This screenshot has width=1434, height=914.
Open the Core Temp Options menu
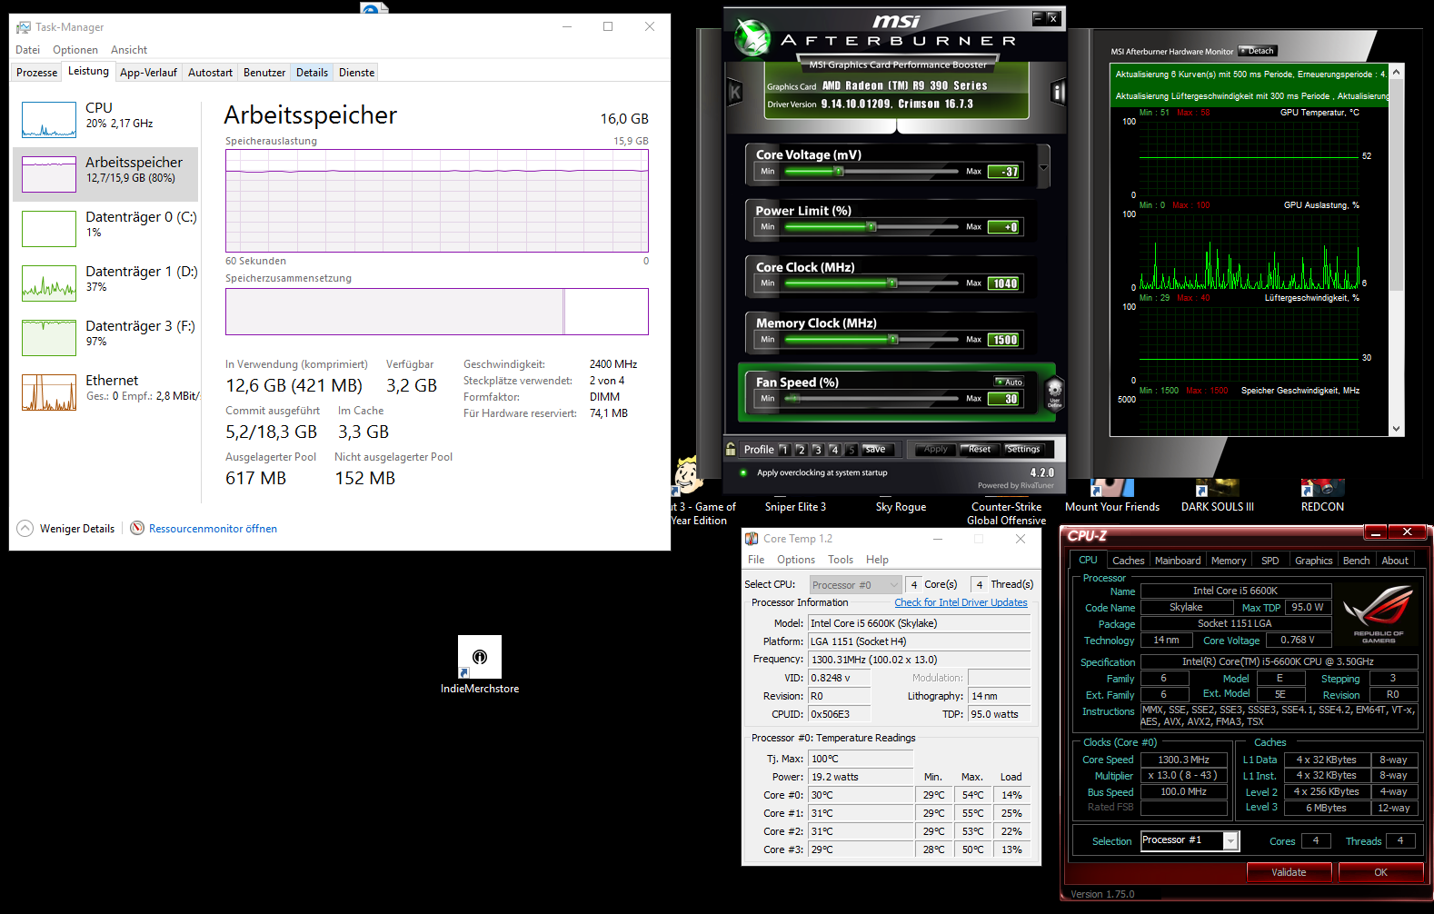pos(796,560)
